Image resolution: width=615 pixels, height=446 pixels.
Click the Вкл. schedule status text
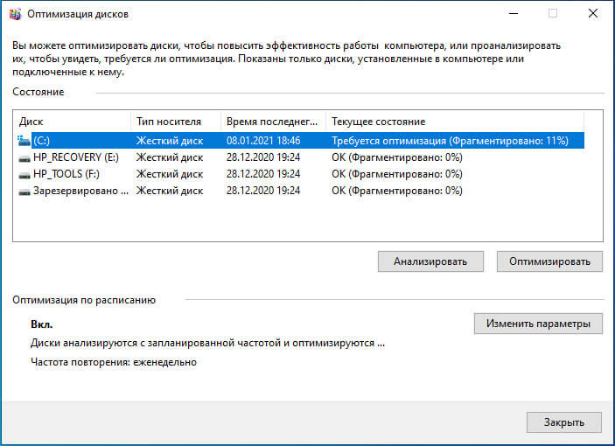point(42,324)
